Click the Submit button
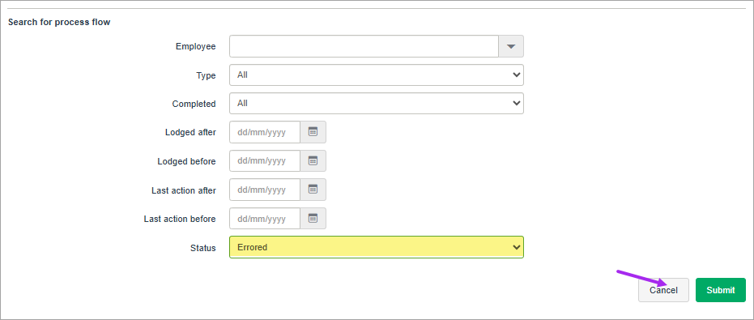754x320 pixels. click(720, 290)
